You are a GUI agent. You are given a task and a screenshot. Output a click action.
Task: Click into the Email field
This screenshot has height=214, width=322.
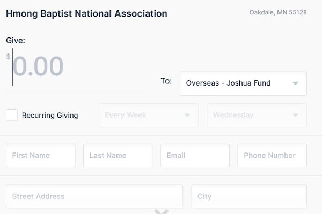(195, 156)
